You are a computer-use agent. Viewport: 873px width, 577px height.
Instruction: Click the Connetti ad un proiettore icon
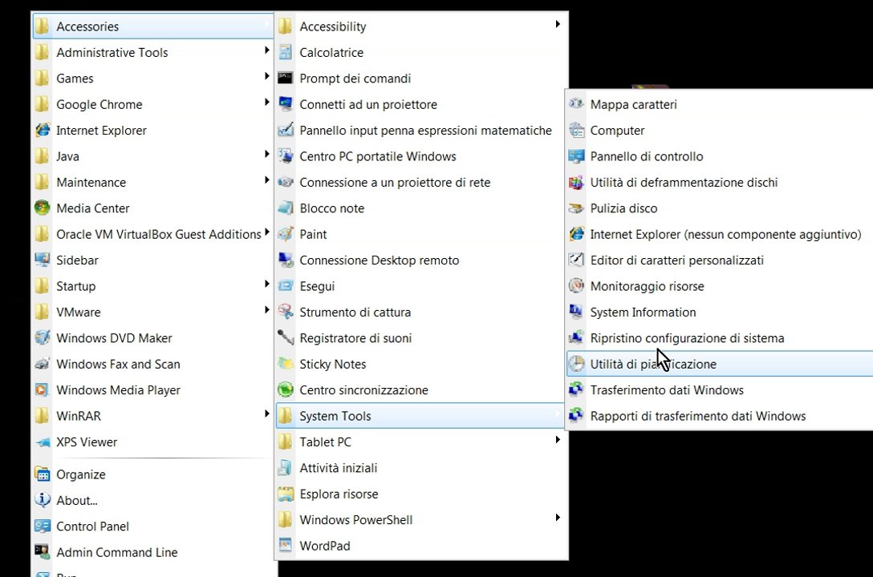[x=285, y=104]
